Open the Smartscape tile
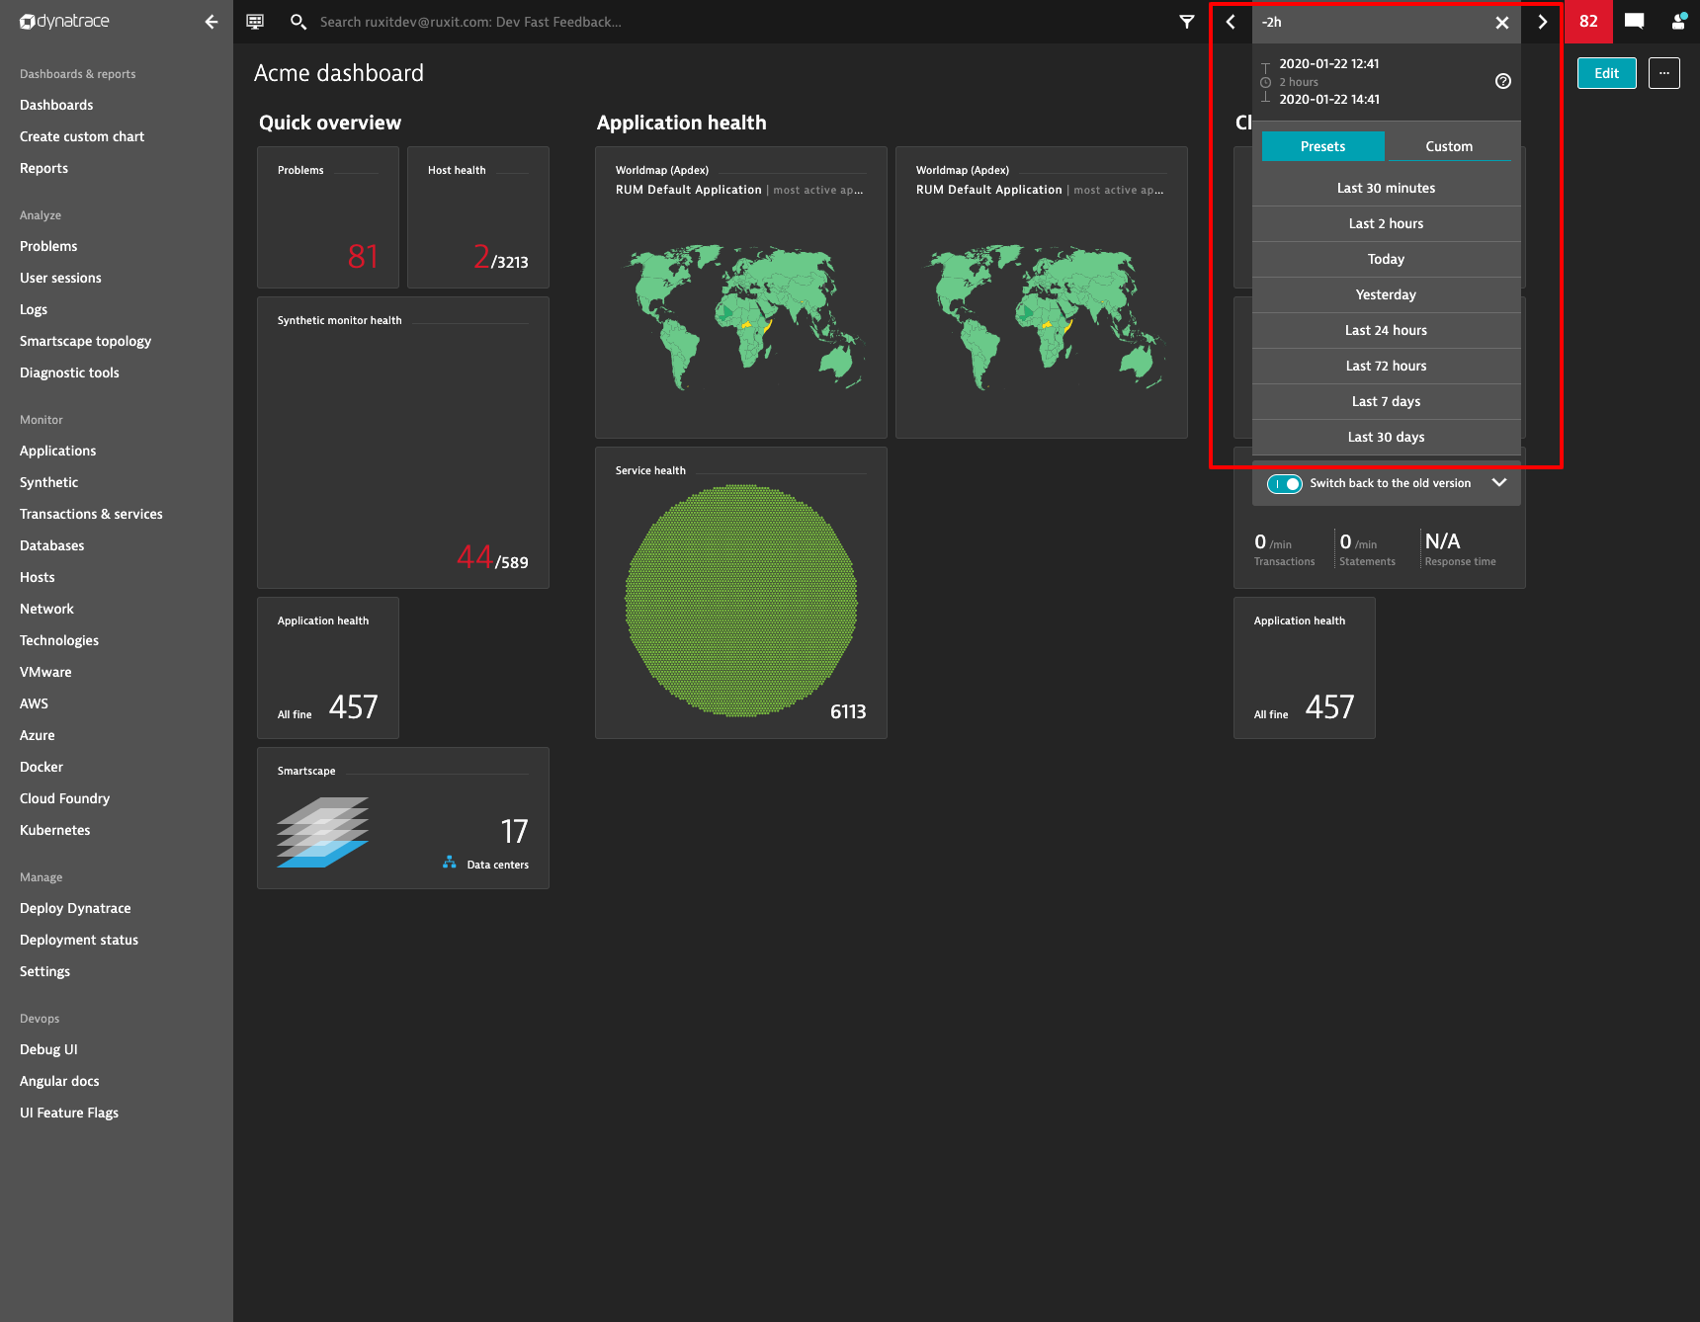 point(403,818)
